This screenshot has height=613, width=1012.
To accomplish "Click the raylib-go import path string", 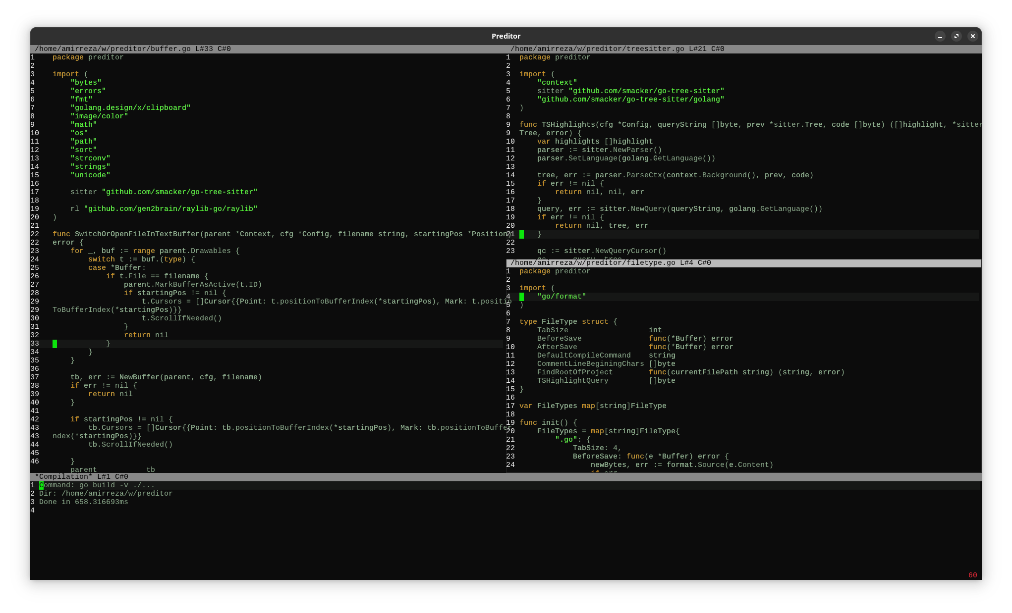I will pos(170,209).
